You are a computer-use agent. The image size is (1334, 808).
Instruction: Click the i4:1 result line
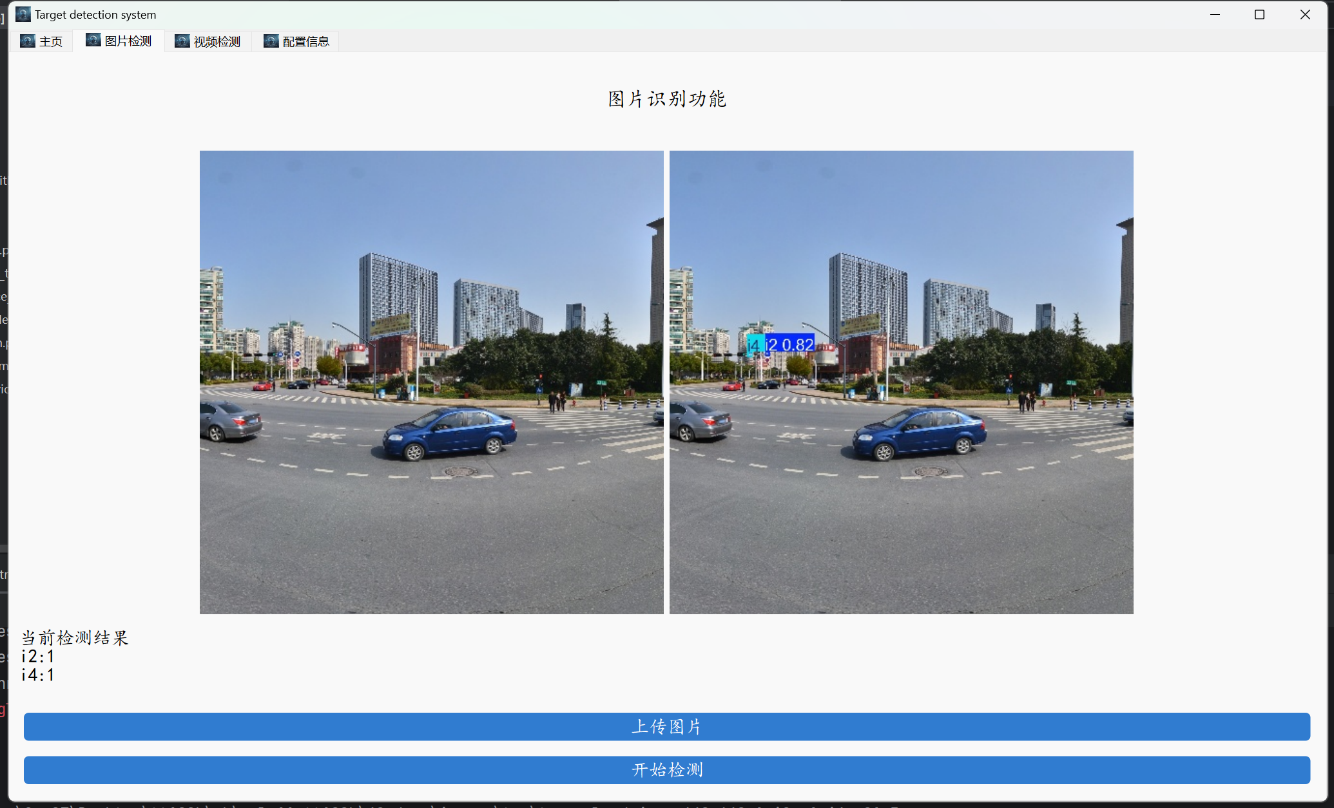(x=38, y=675)
